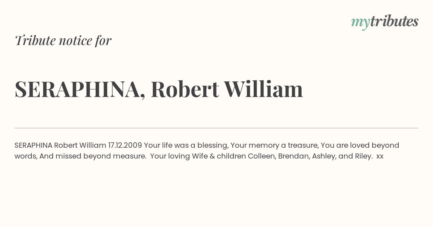Click the name Ashley in the notice
Screen dimensions: 433x227
coord(324,157)
